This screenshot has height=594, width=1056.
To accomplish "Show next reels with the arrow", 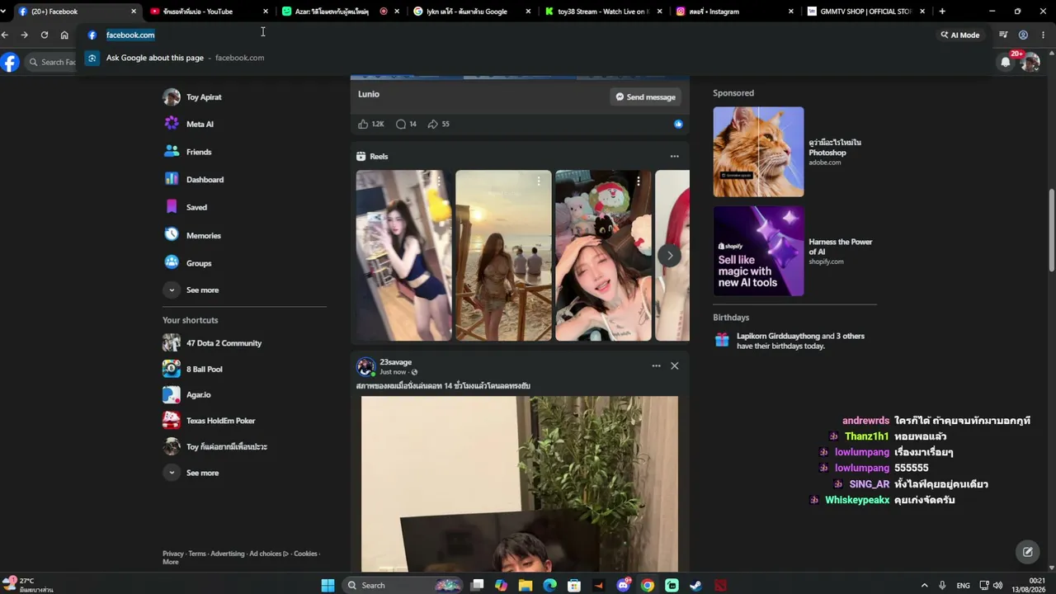I will click(670, 255).
